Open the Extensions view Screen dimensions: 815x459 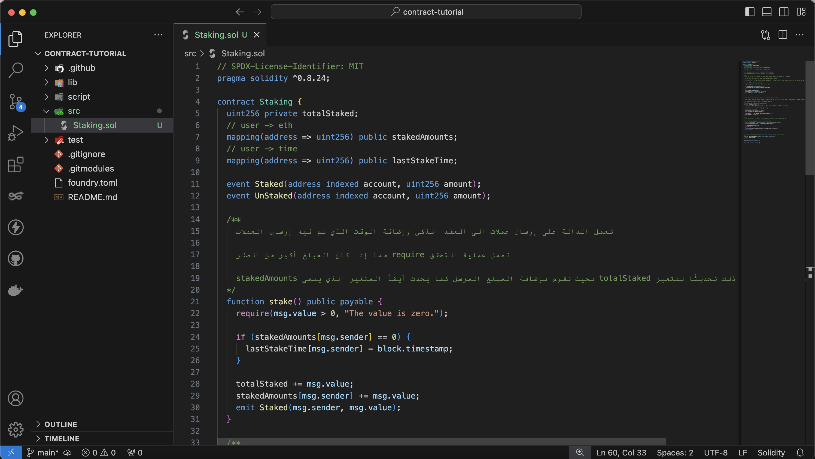point(16,164)
